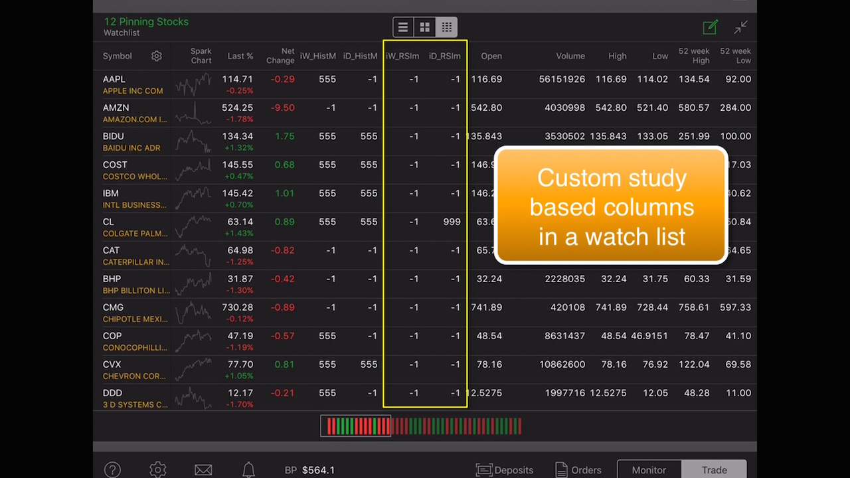Open Orders in bottom bar

point(578,470)
